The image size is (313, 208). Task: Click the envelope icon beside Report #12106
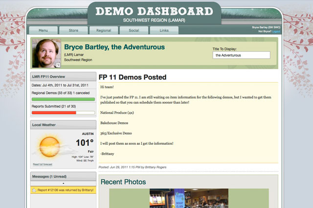pyautogui.click(x=34, y=190)
